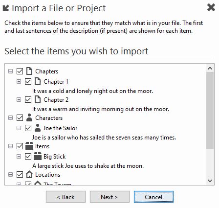The height and width of the screenshot is (208, 219).
Task: Select the Items tree label
Action: [42, 146]
